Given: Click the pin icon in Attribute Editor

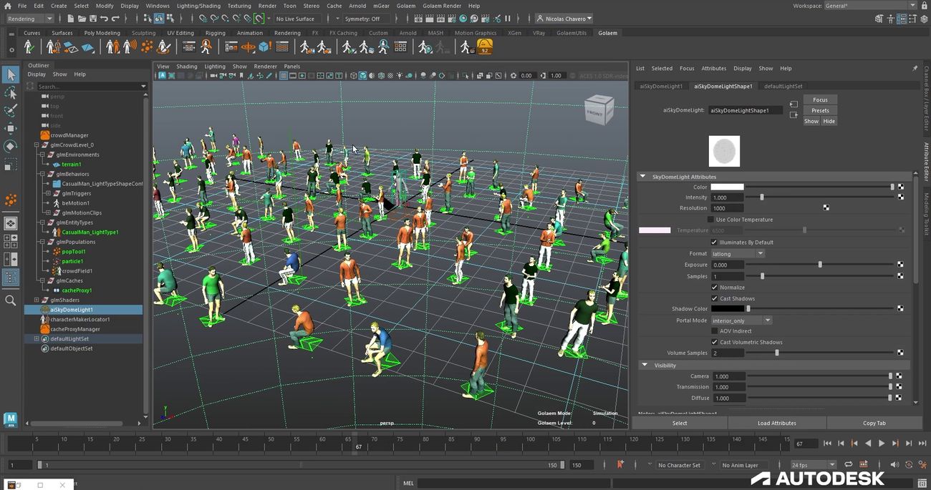Looking at the screenshot, I should (x=915, y=68).
